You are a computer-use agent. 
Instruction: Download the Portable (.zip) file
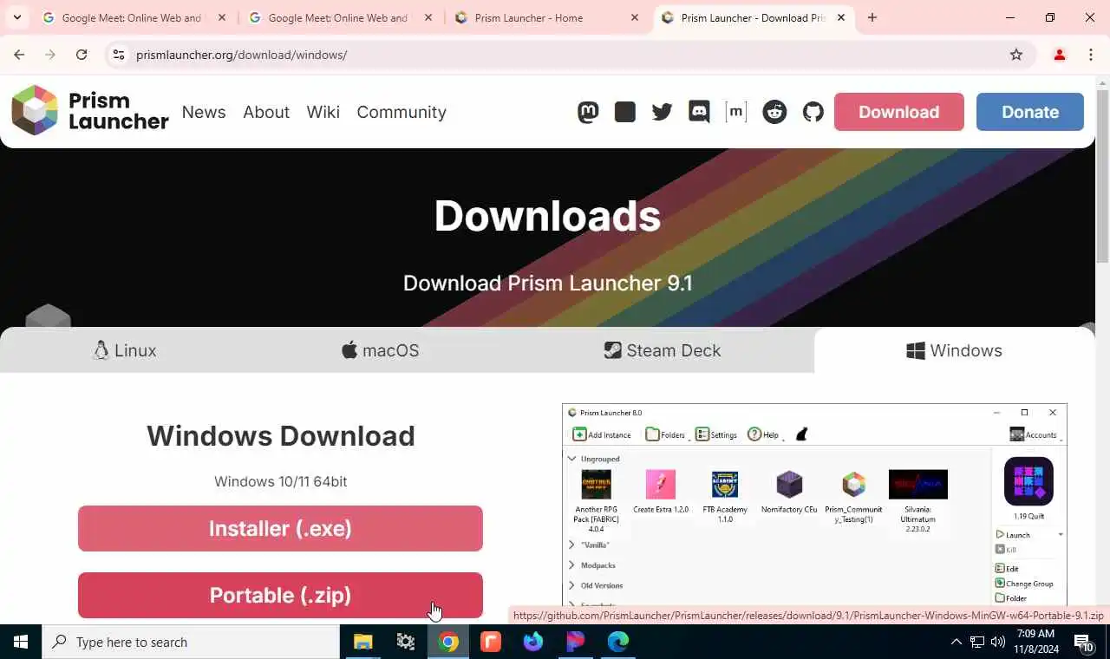click(280, 595)
